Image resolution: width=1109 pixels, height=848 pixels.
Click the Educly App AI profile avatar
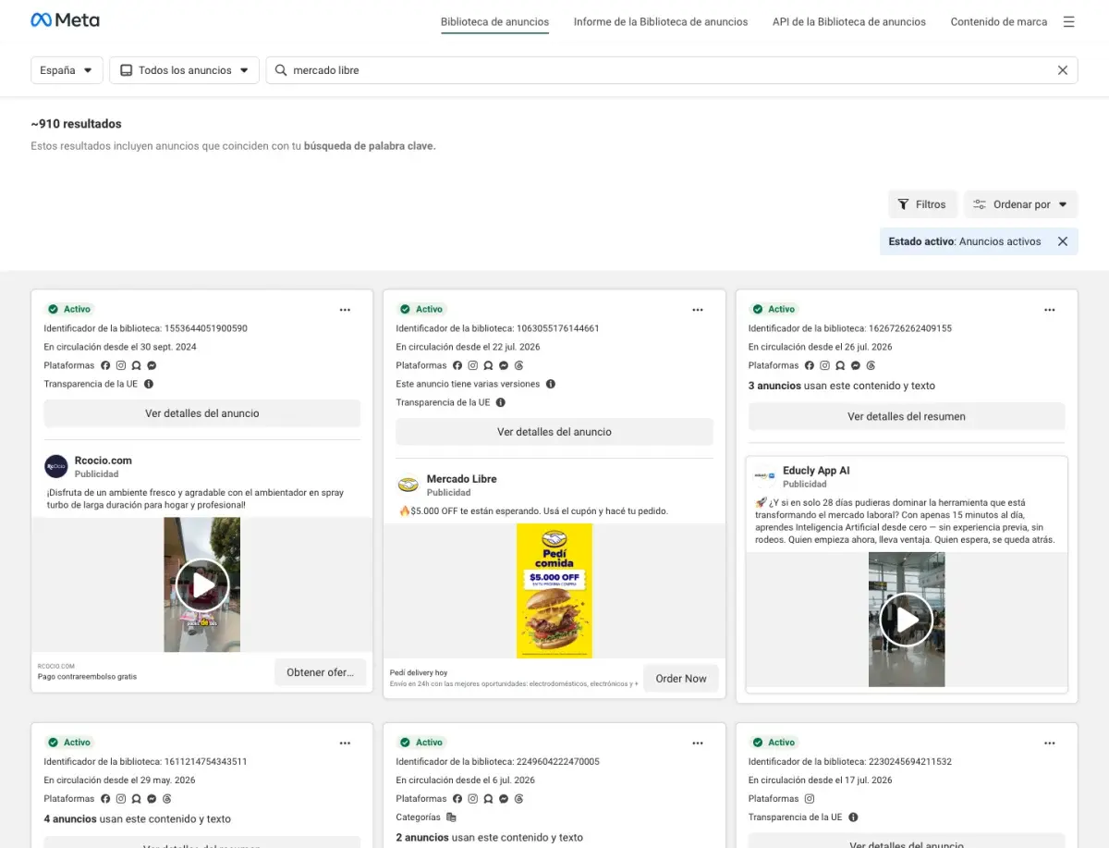(x=765, y=476)
